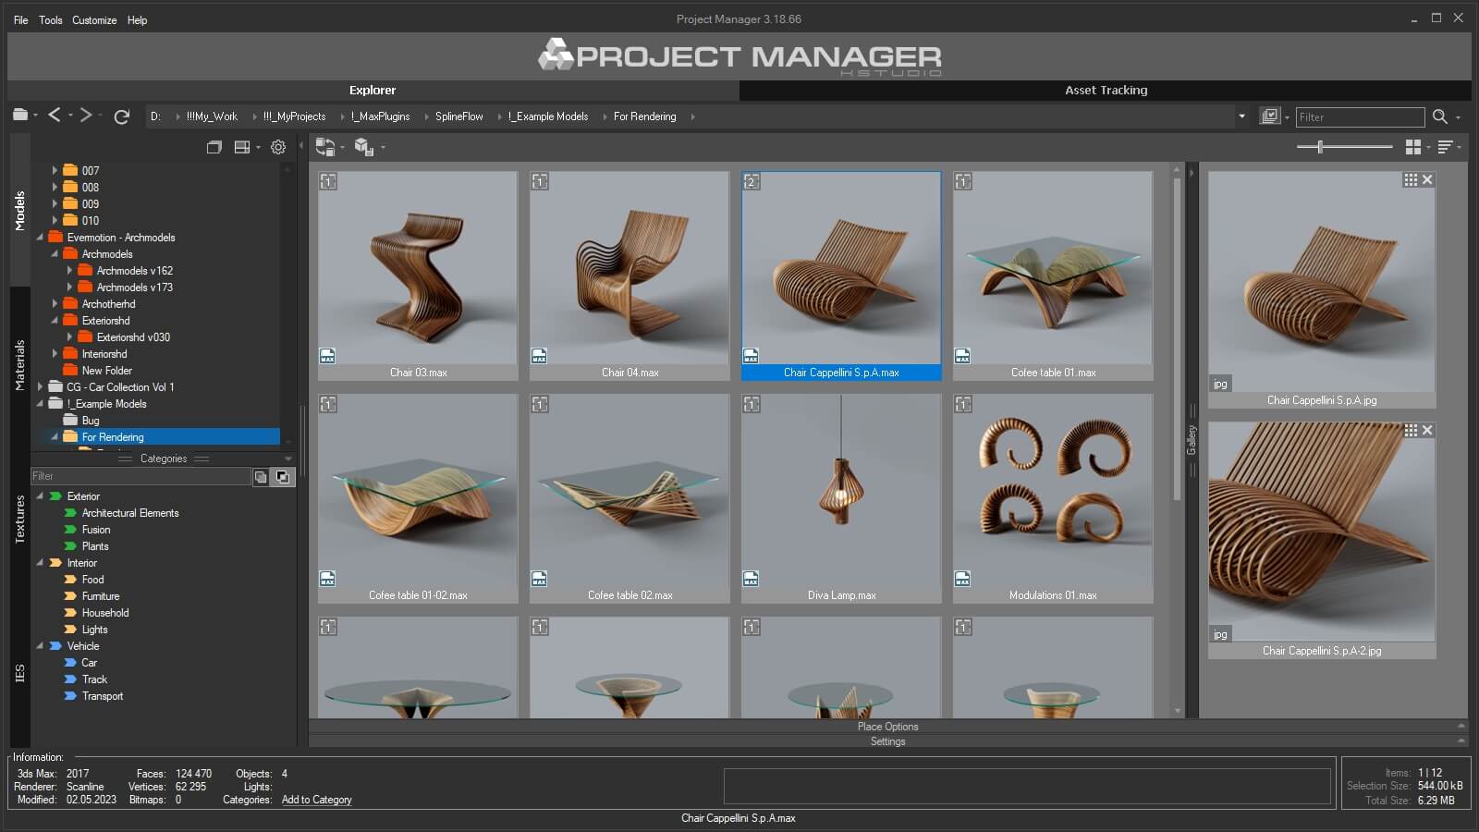Viewport: 1479px width, 832px height.
Task: Click the cascade windows icon above the folder tree
Action: click(x=214, y=147)
